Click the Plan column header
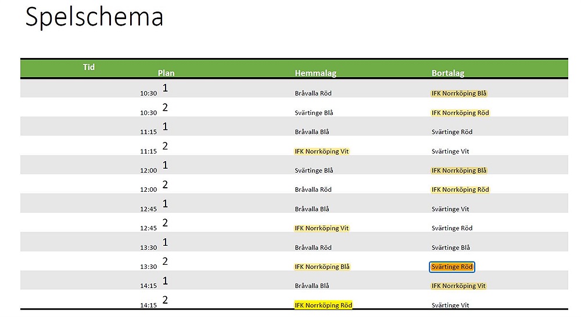The image size is (581, 317). (x=166, y=73)
